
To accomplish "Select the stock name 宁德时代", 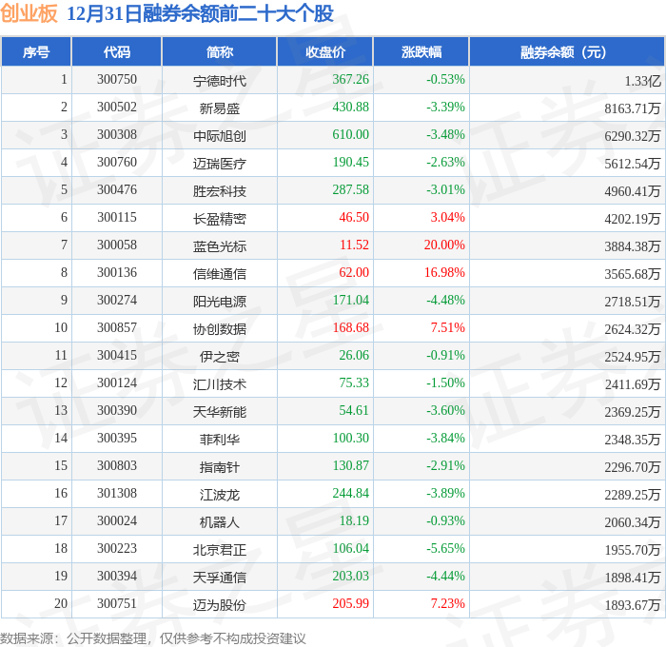I will click(220, 81).
